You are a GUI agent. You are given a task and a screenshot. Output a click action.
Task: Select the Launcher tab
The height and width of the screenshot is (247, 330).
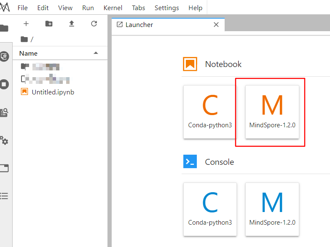[x=168, y=25]
